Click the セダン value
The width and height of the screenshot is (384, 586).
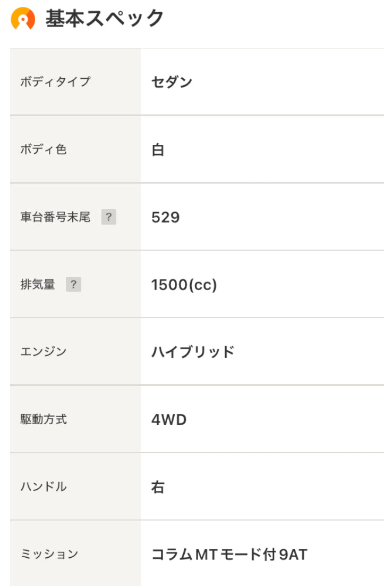tap(172, 82)
